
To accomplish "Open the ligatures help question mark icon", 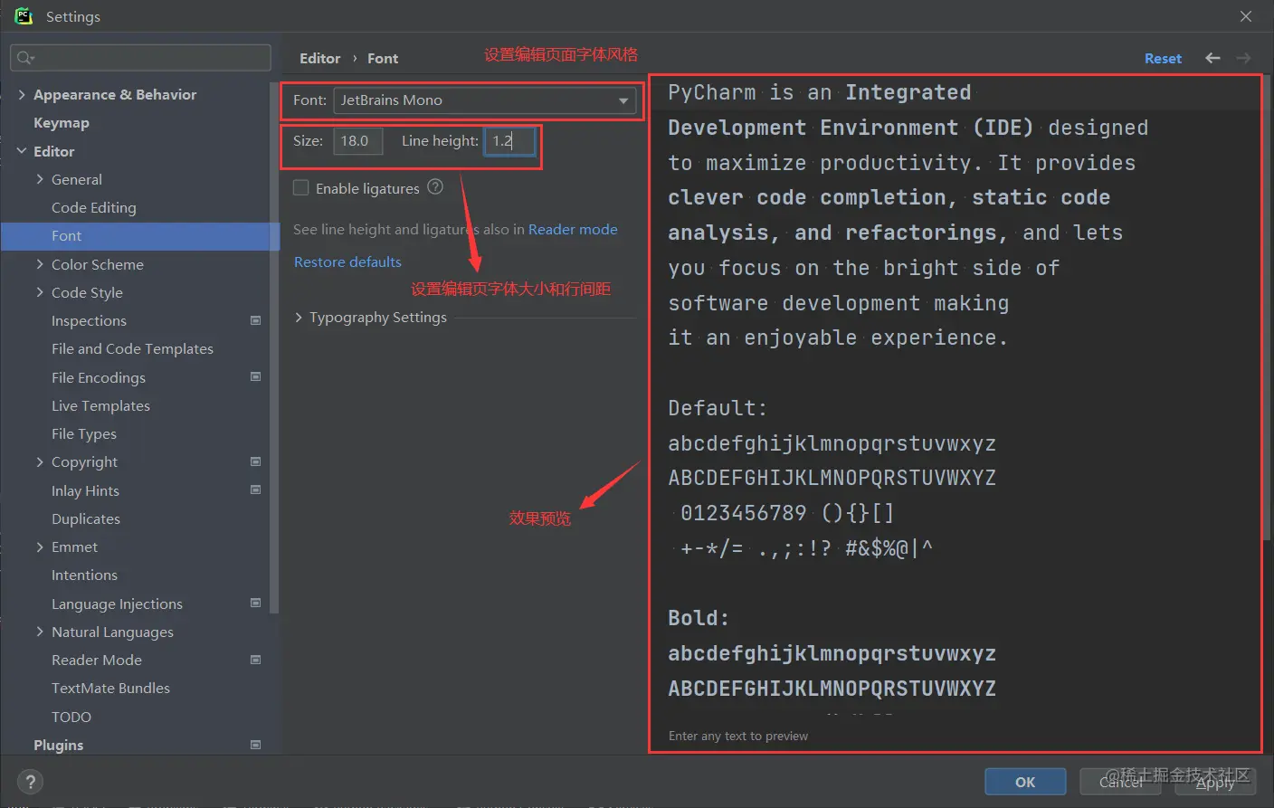I will (x=435, y=187).
